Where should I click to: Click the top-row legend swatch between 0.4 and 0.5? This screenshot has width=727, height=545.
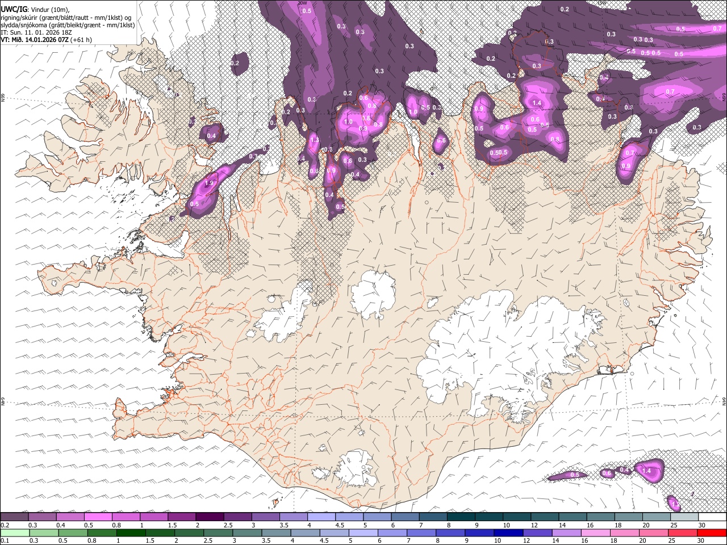coord(70,517)
